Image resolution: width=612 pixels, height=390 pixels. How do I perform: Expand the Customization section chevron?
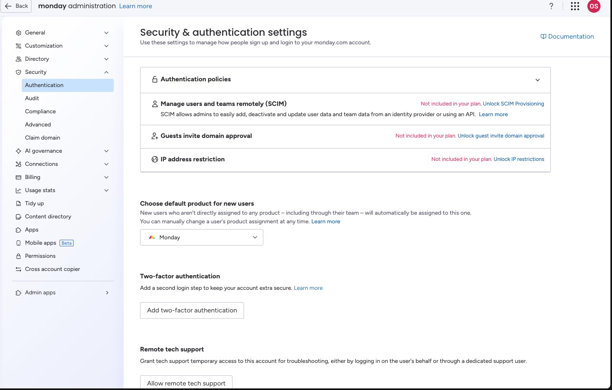click(106, 46)
